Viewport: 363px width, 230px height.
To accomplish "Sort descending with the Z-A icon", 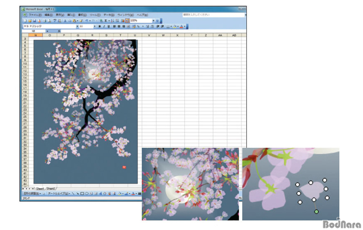I will [117, 21].
